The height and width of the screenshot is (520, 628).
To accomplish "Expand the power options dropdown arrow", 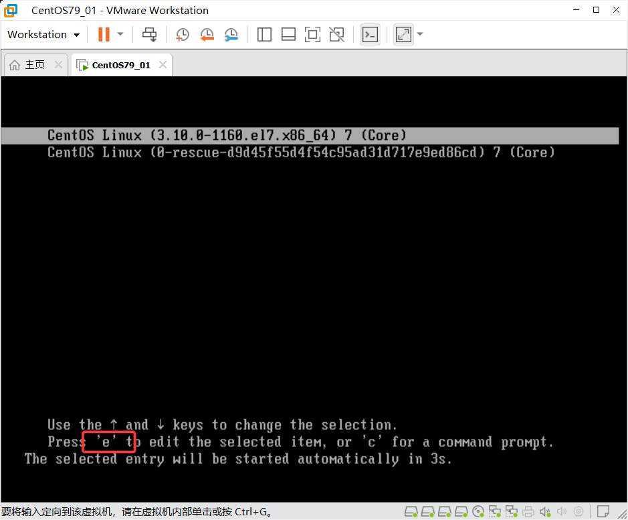I will tap(120, 35).
